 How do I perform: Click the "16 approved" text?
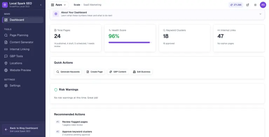168,44
